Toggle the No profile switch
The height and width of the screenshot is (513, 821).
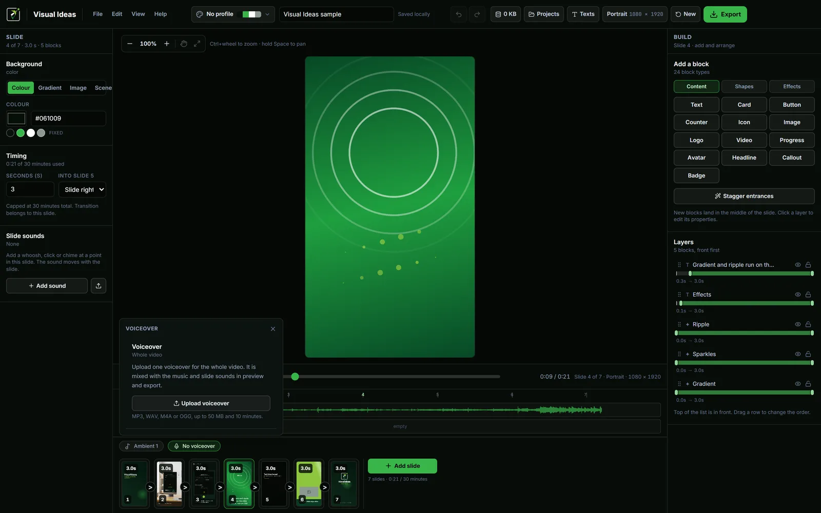pyautogui.click(x=252, y=14)
